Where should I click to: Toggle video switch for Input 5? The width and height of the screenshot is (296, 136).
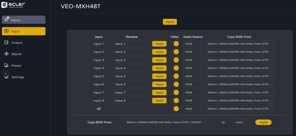[175, 76]
